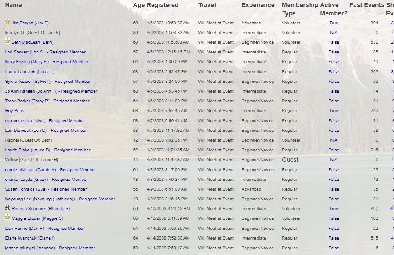View Laura Labovich's profile
394x255 pixels.
click(30, 72)
